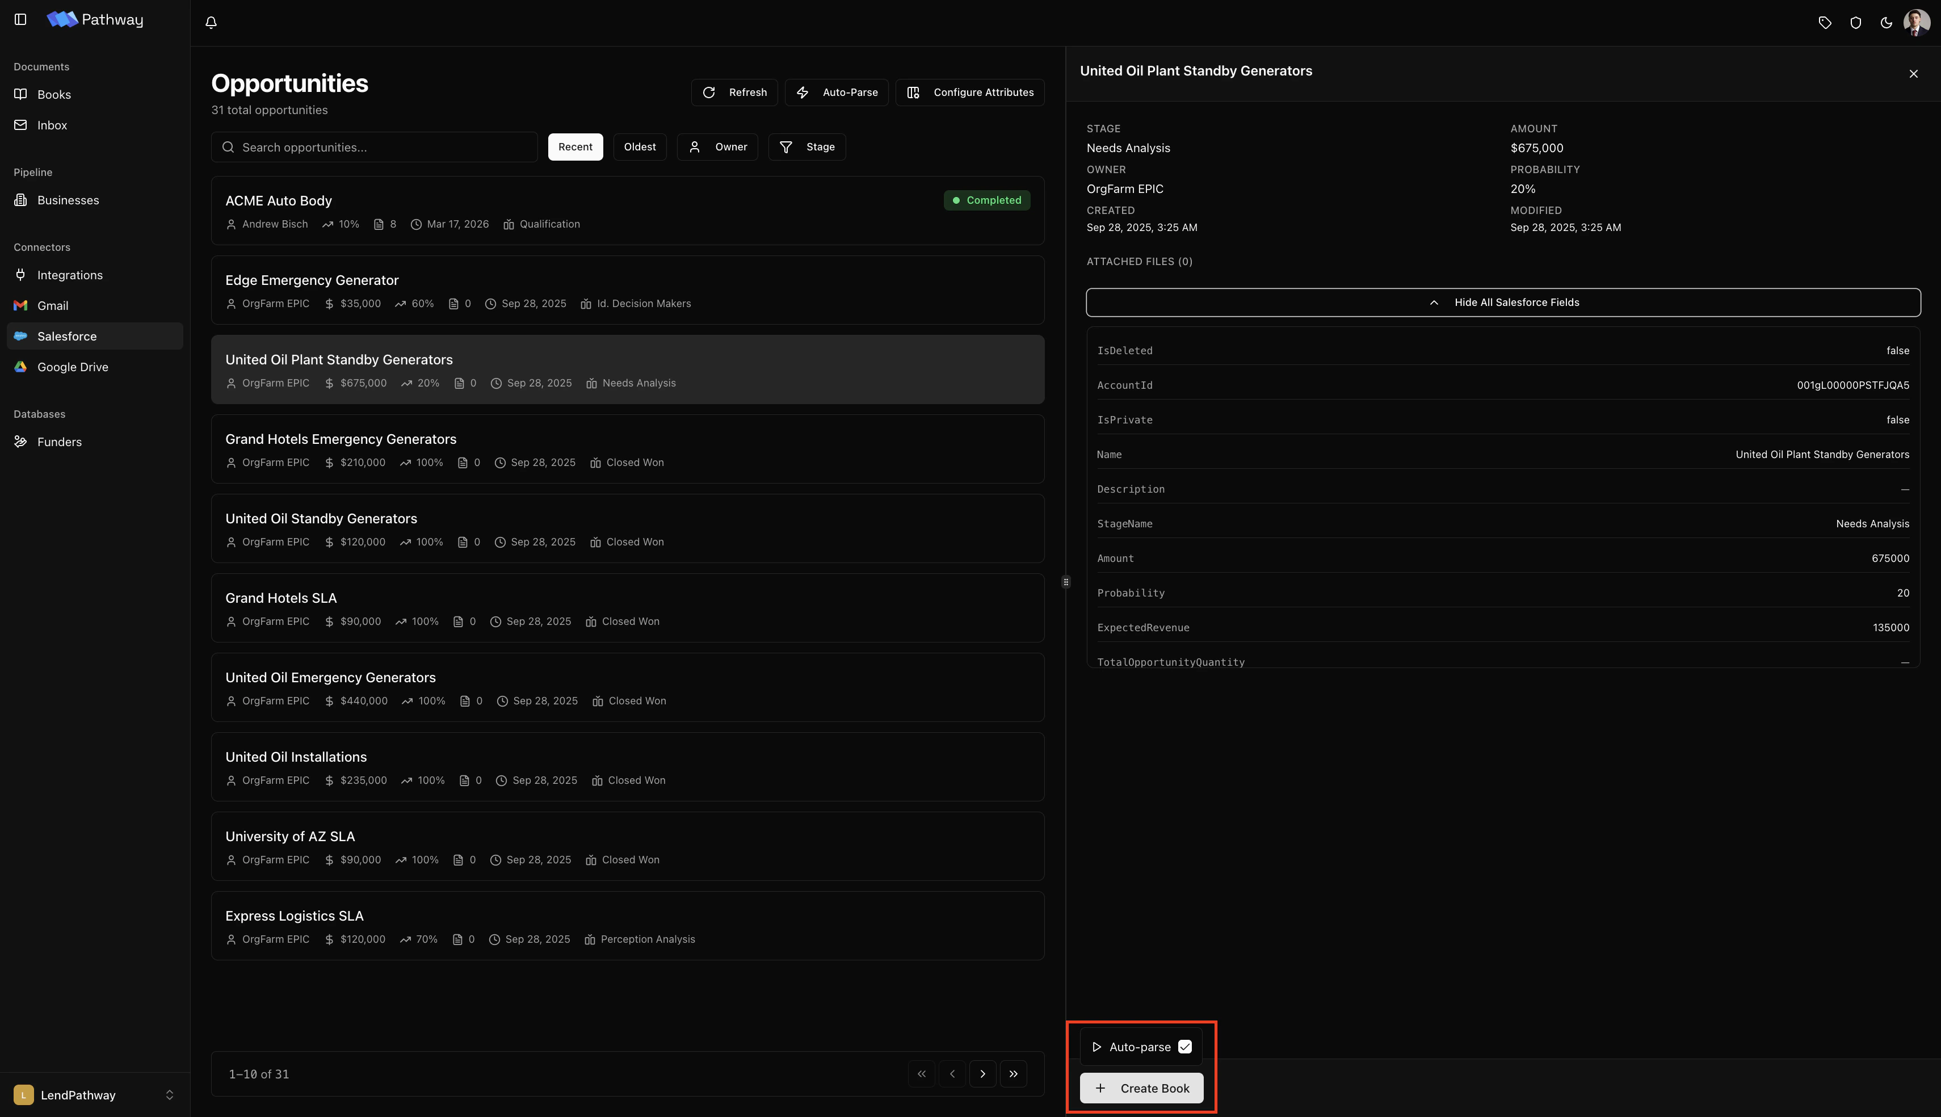Click the Create Book button
This screenshot has height=1117, width=1941.
point(1141,1089)
